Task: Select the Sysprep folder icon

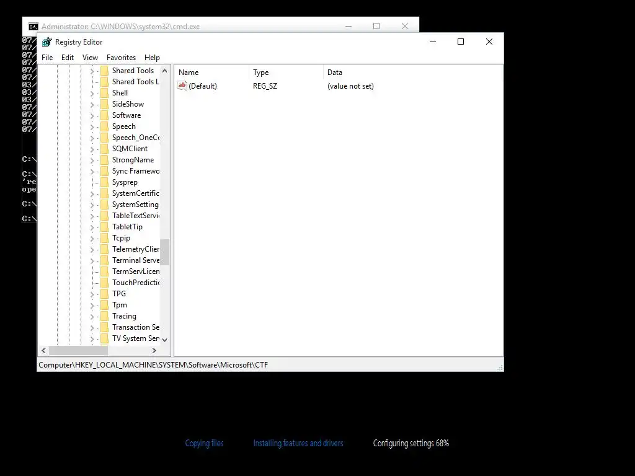Action: 104,183
